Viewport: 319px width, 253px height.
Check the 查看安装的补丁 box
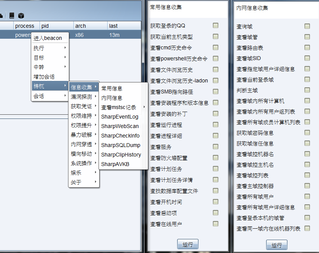pos(216,114)
